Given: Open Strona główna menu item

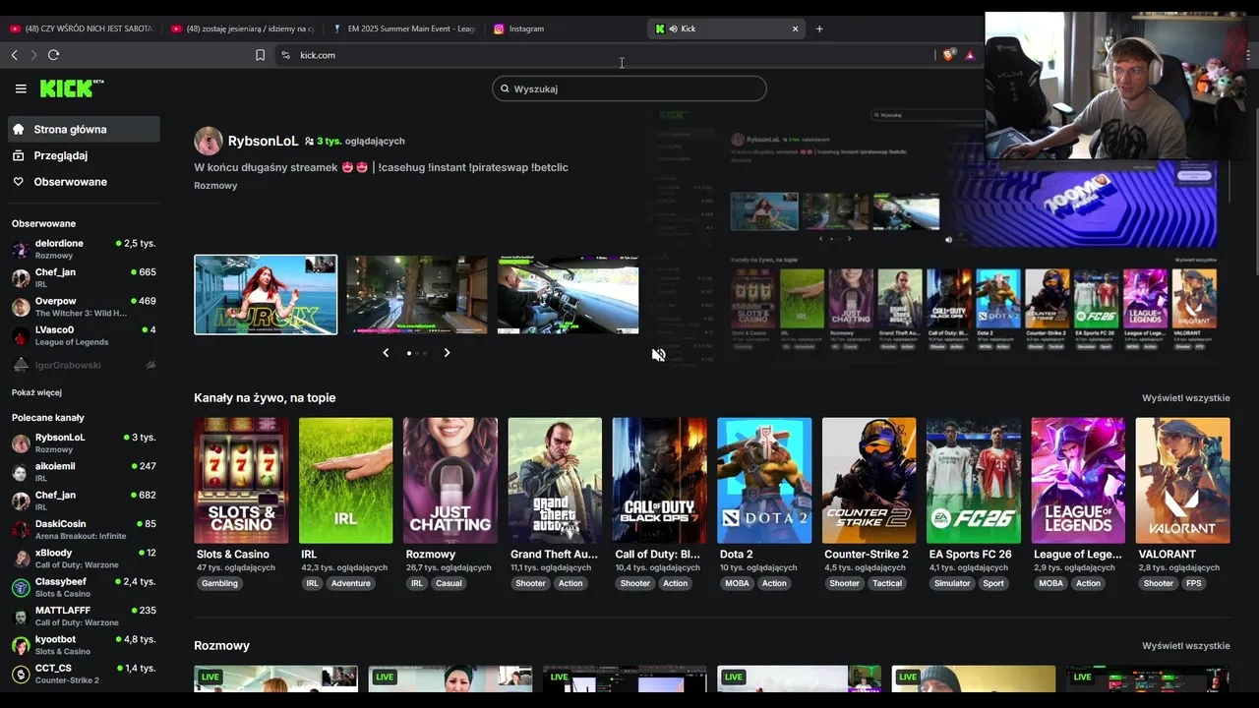Looking at the screenshot, I should pos(85,129).
